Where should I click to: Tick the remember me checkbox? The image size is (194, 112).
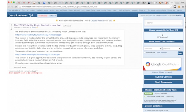tap(144, 52)
